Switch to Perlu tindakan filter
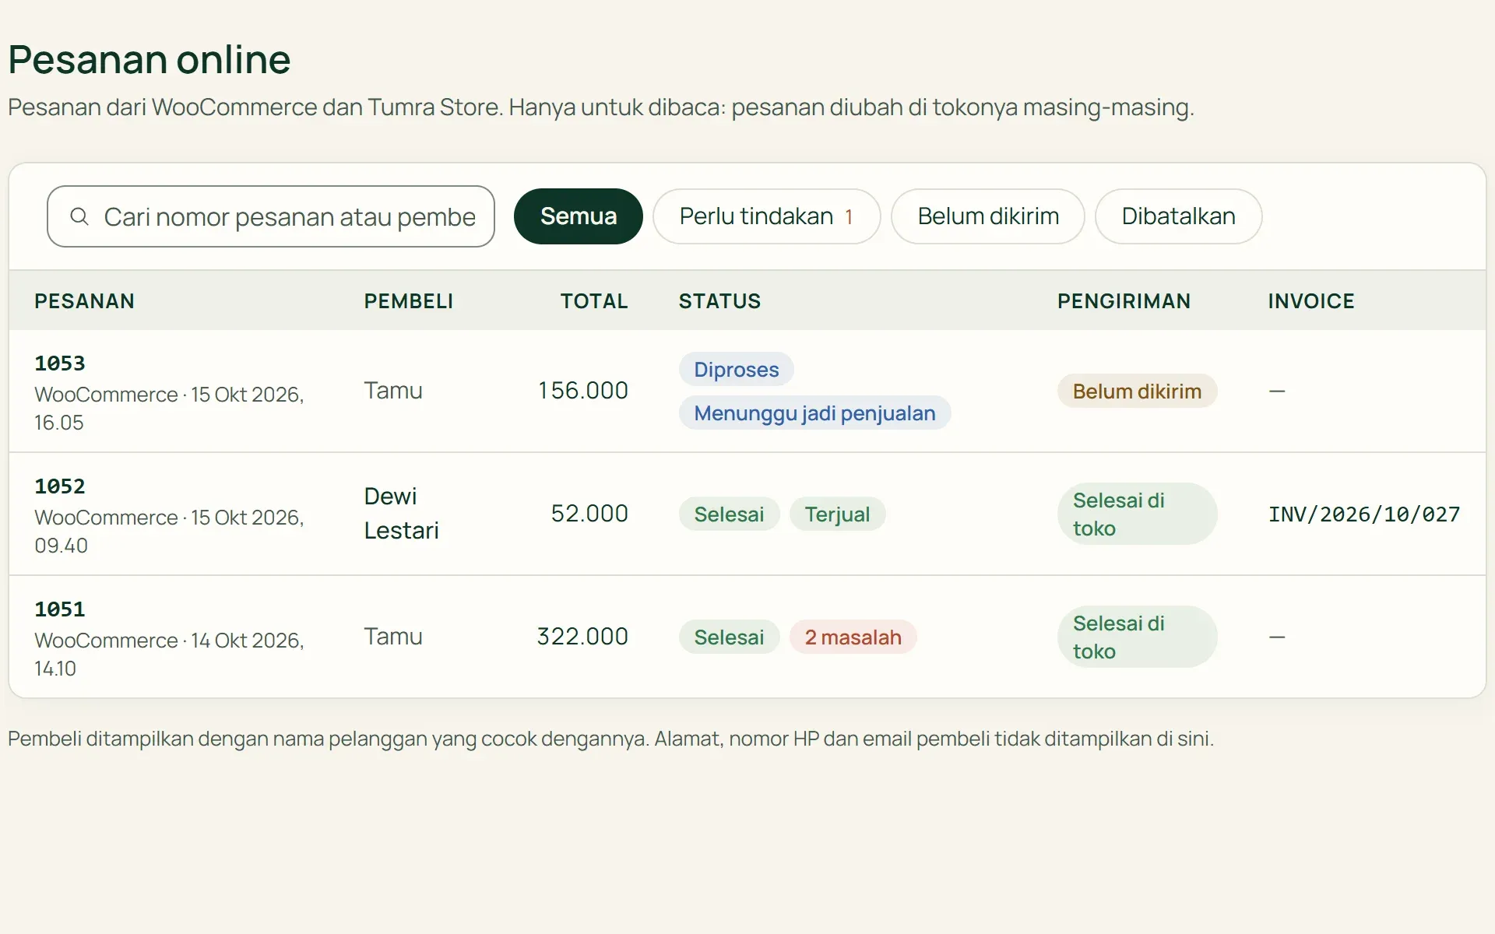 [767, 216]
